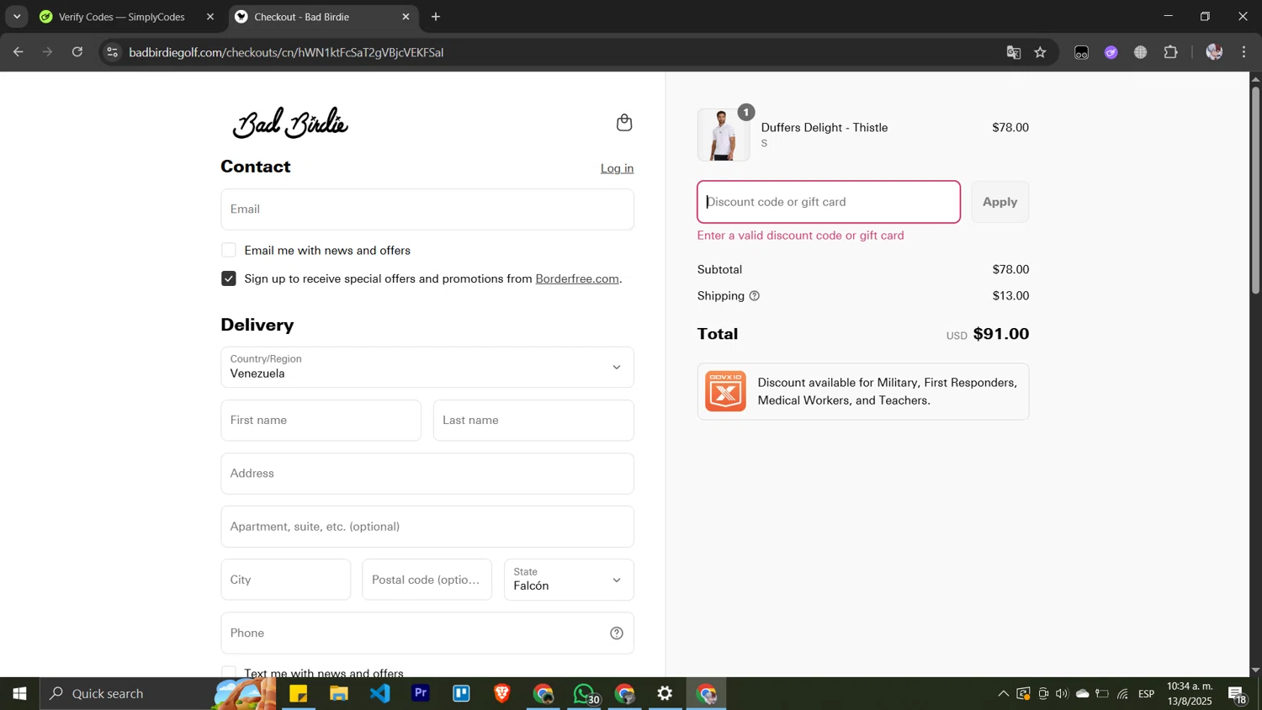Screen dimensions: 1262x710
Task: Click the military and responders discount banner
Action: pyautogui.click(x=863, y=391)
